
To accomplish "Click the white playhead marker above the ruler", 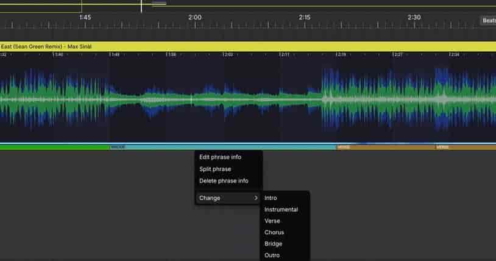I will 141,6.
